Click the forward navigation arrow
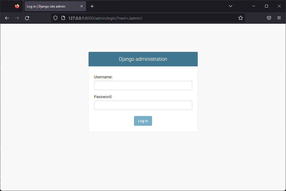Viewport: 286px width, 191px height. point(17,18)
